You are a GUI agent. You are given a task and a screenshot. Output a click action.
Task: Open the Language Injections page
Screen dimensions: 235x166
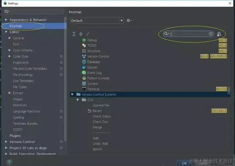[27, 111]
